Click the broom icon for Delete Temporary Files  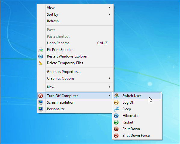tap(40, 63)
